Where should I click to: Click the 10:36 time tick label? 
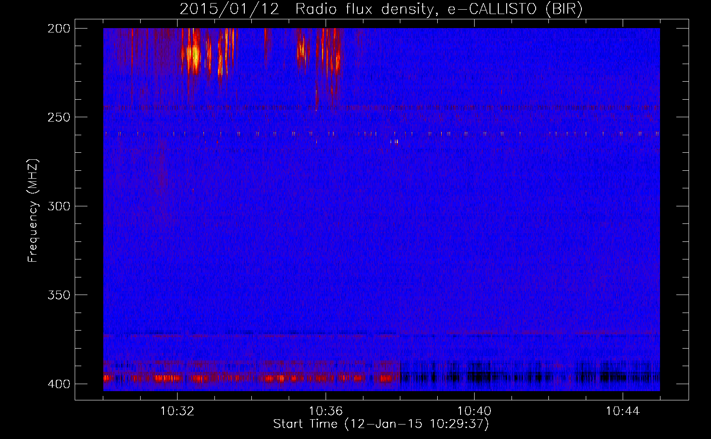[x=326, y=411]
